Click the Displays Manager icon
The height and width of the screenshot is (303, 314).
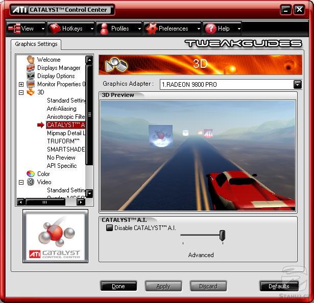31,68
